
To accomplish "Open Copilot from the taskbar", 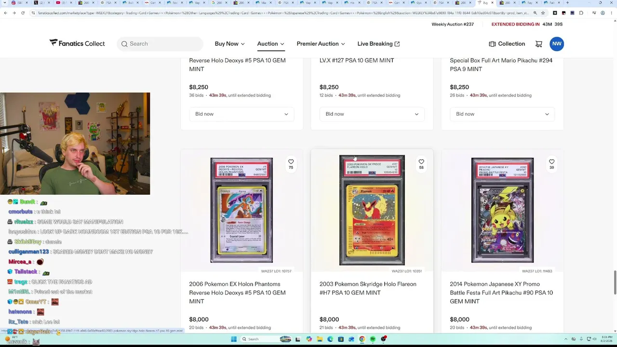I will 308,339.
